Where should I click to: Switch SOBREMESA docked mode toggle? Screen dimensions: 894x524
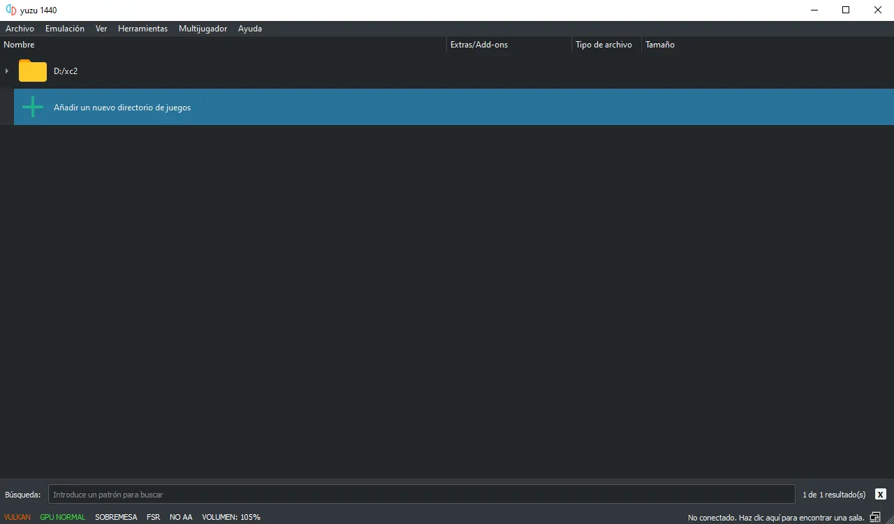click(x=116, y=517)
